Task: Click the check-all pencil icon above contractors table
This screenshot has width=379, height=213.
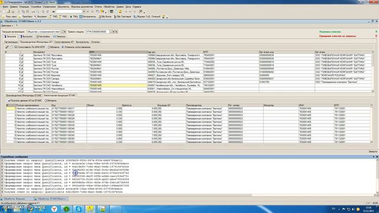Action: 7,47
